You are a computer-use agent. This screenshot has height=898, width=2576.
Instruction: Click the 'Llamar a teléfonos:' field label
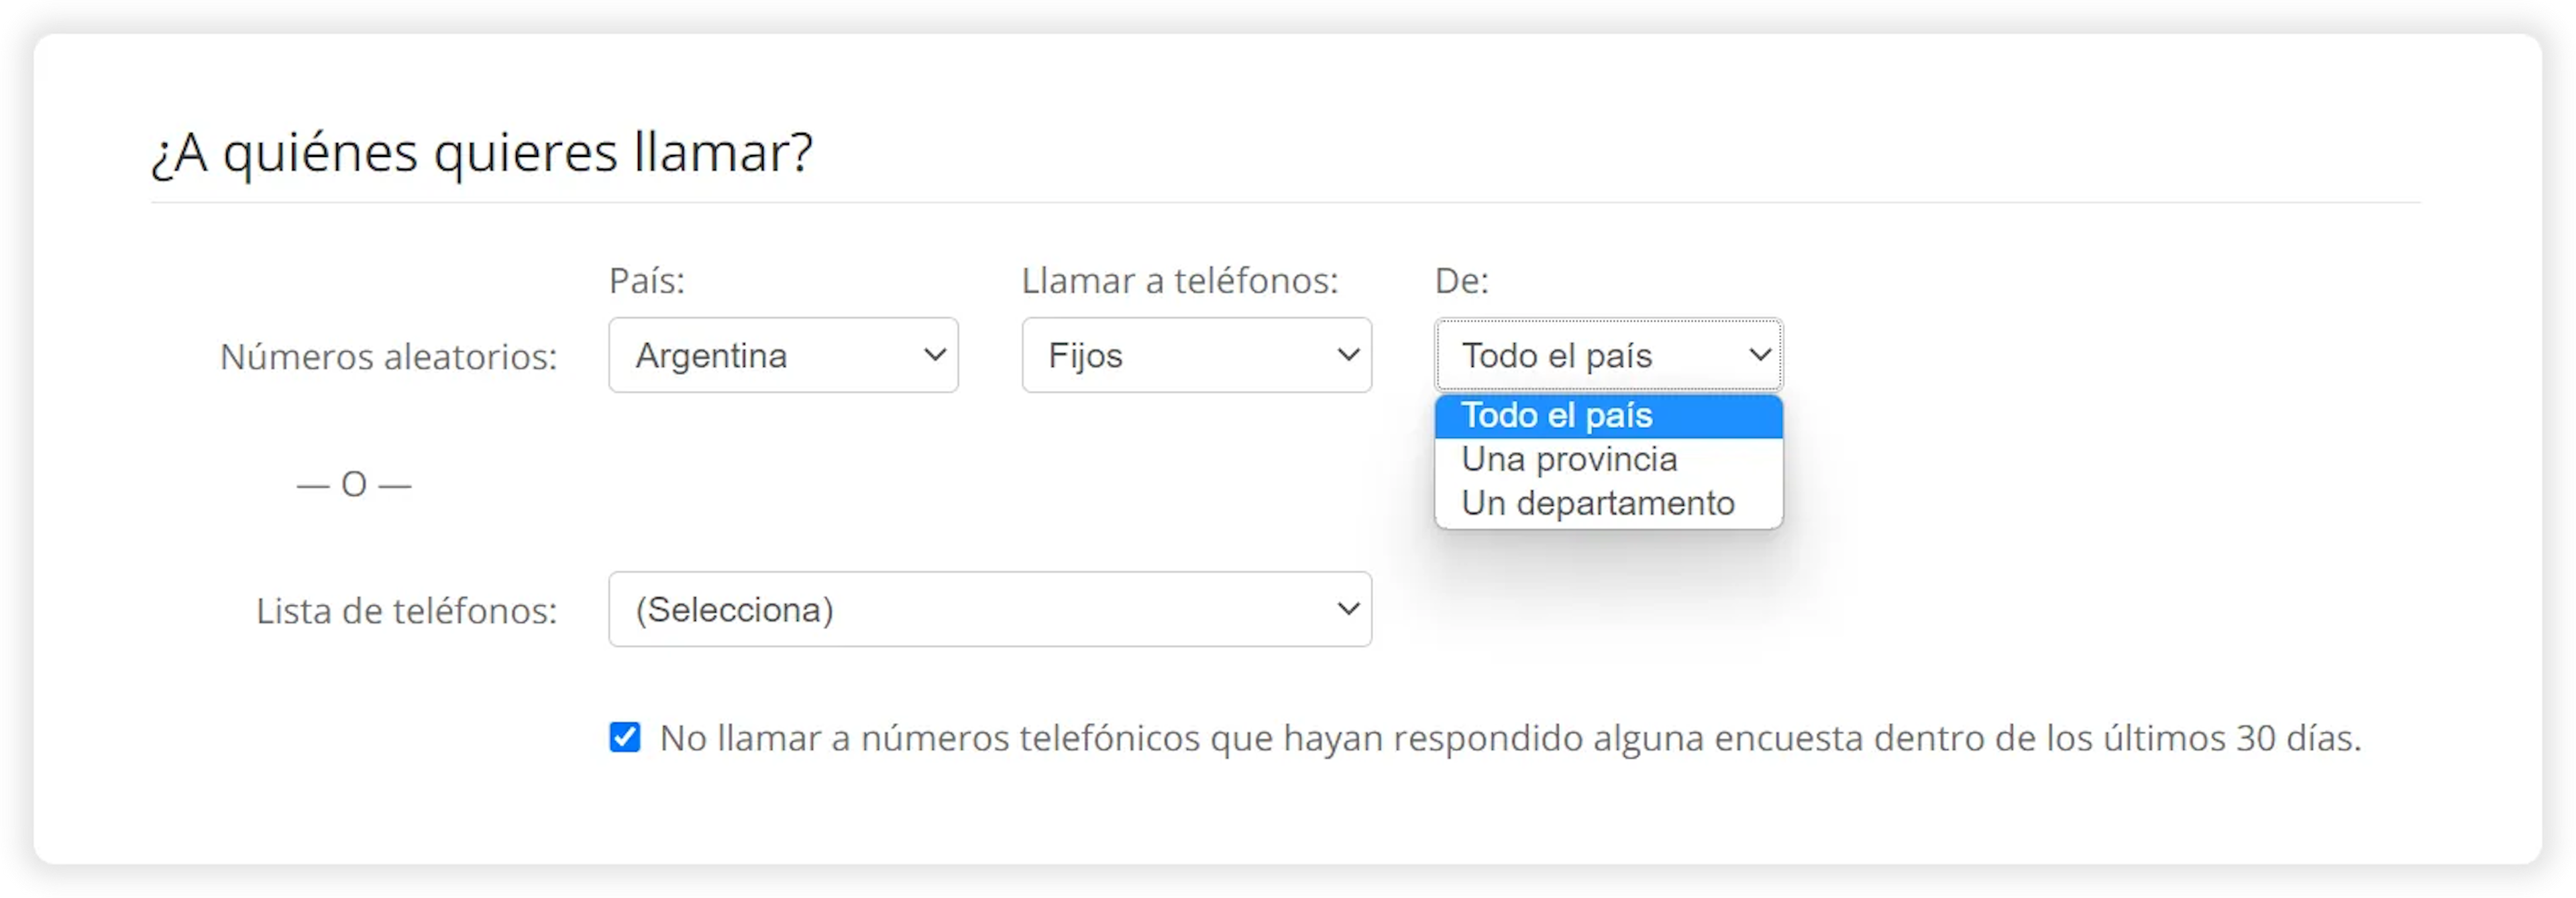(x=1180, y=281)
